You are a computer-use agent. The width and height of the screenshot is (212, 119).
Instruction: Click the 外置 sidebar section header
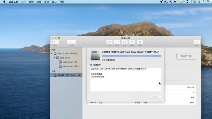(x=53, y=71)
